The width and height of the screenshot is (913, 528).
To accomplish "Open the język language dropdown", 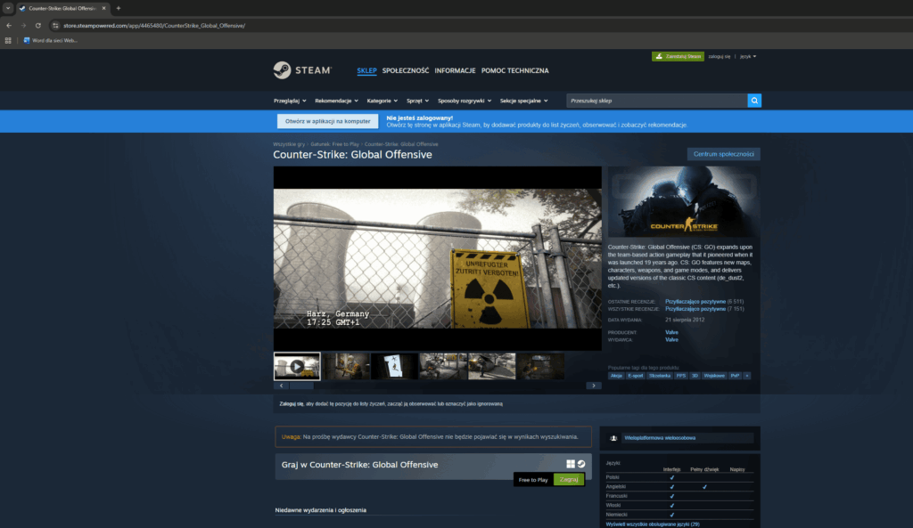I will (x=745, y=56).
